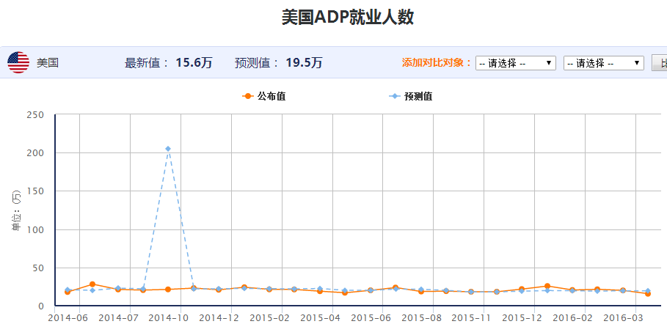667x335 pixels.
Task: Click the 添加对比对象 label
Action: click(437, 63)
